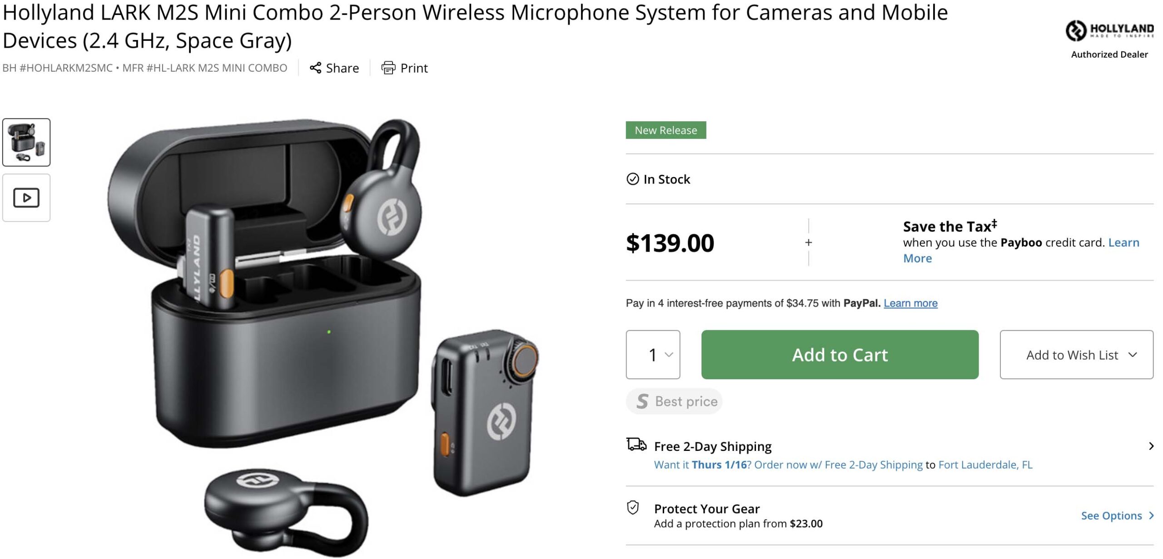The image size is (1163, 559).
Task: Click the shipping truck icon
Action: coord(636,444)
